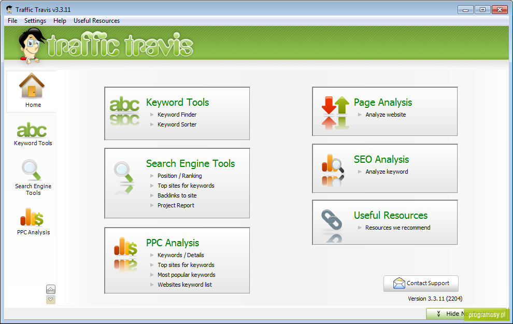The height and width of the screenshot is (324, 513).
Task: Click the chain link Useful Resources icon
Action: [332, 225]
